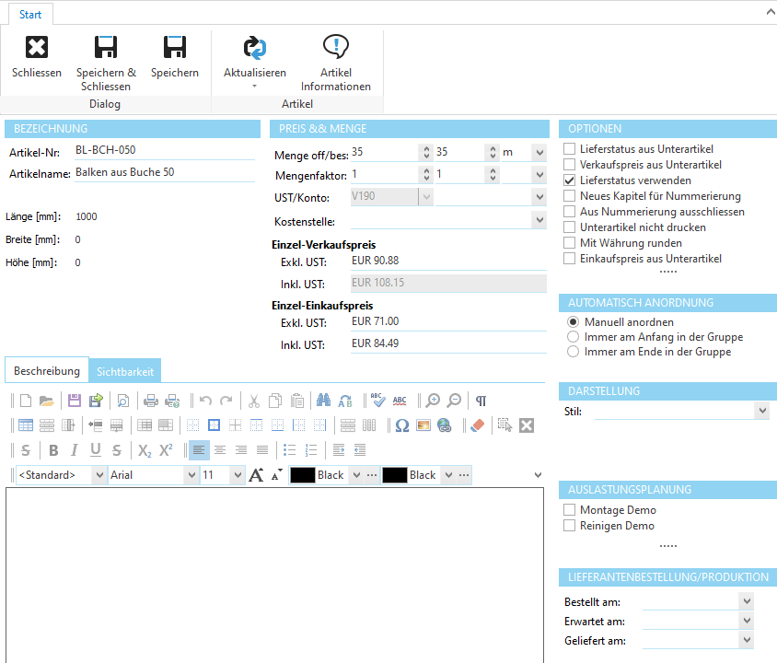The image size is (777, 663).
Task: Click the first black font color swatch
Action: [303, 475]
